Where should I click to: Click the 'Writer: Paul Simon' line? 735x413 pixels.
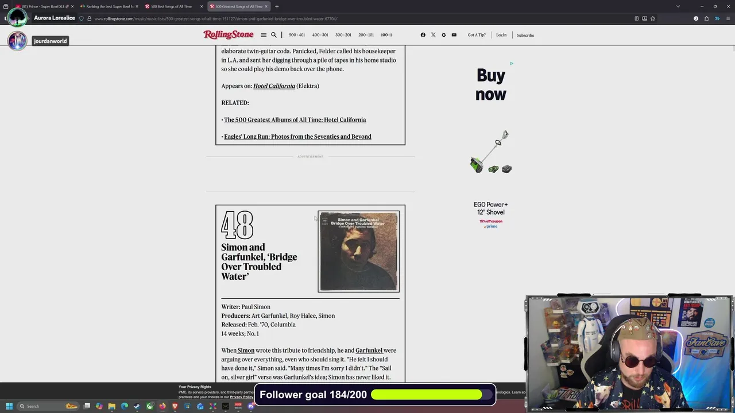coord(246,307)
